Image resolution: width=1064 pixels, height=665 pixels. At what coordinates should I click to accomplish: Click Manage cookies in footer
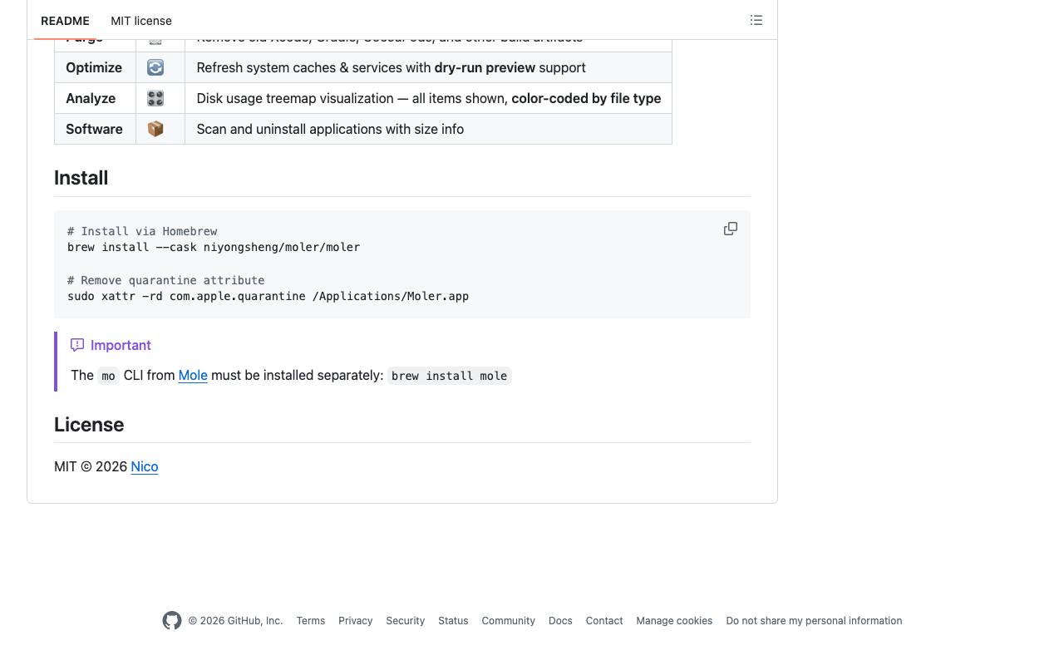pyautogui.click(x=674, y=621)
